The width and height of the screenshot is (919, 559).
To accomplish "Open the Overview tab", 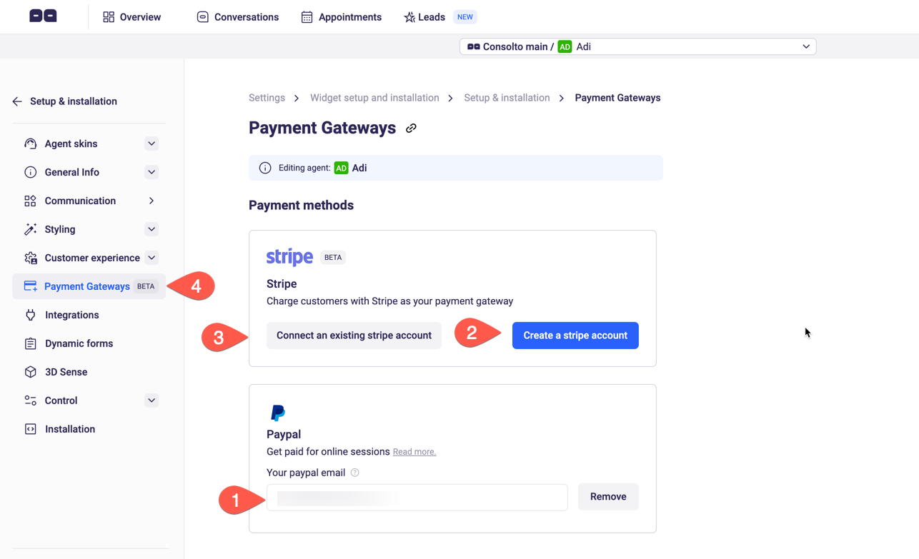I will 132,17.
